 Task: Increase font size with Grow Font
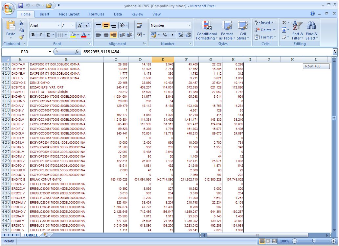point(80,26)
